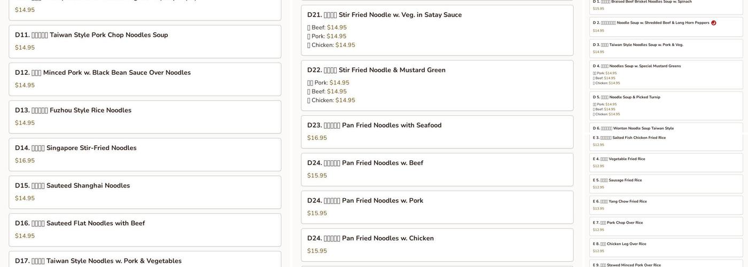
Task: Open E6 Yang Chow Fried Rice
Action: point(620,202)
